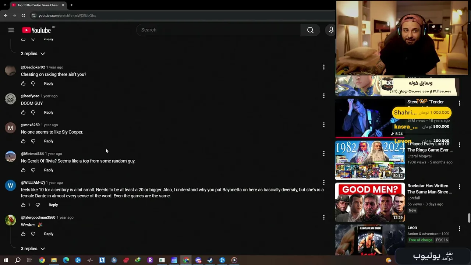The height and width of the screenshot is (265, 471).
Task: Open action menu for @Minimal444 comment
Action: (324, 154)
